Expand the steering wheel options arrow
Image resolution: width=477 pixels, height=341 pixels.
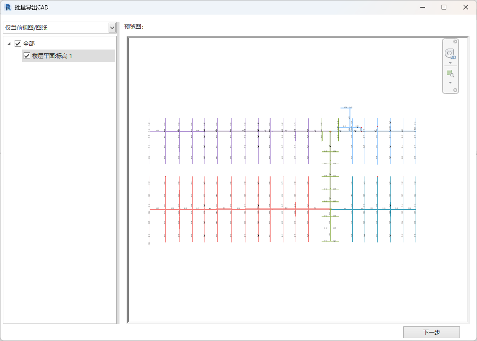450,63
